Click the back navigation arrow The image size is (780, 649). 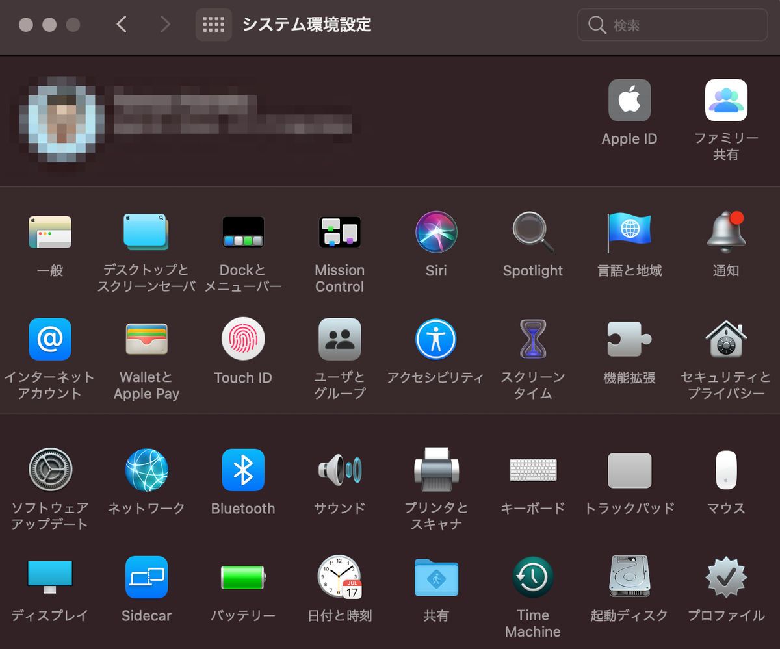[x=122, y=25]
